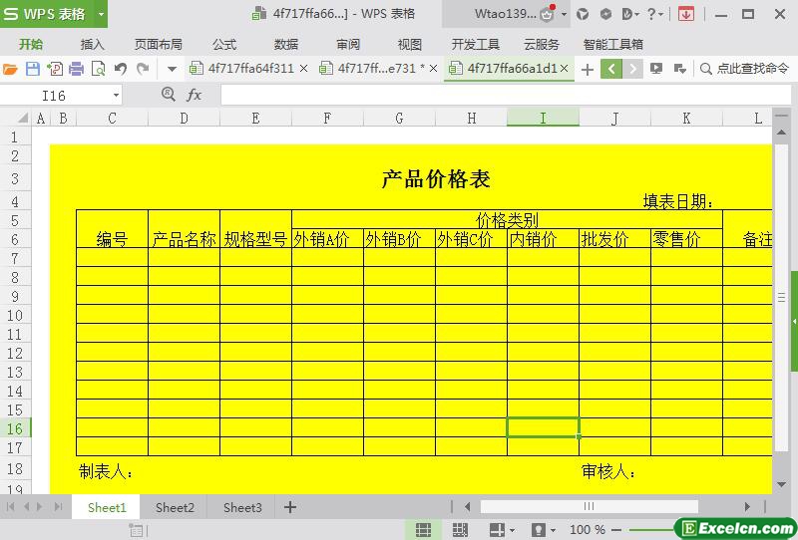The height and width of the screenshot is (540, 798).
Task: Jump to last sheet navigation arrow
Action: click(x=59, y=506)
